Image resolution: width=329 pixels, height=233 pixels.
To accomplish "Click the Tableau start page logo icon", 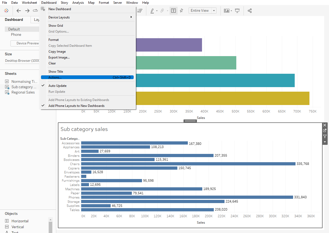I will pos(6,11).
